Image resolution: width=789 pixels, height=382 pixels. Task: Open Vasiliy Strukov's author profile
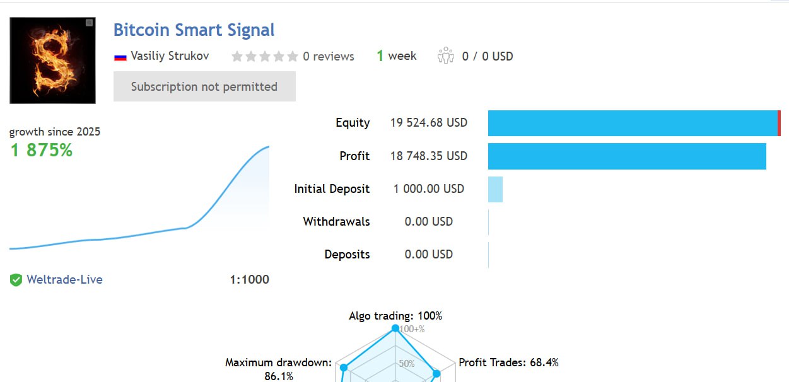click(x=170, y=56)
